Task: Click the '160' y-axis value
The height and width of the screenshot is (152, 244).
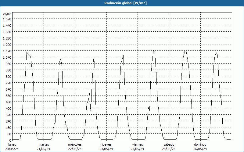Action: pyautogui.click(x=9, y=128)
